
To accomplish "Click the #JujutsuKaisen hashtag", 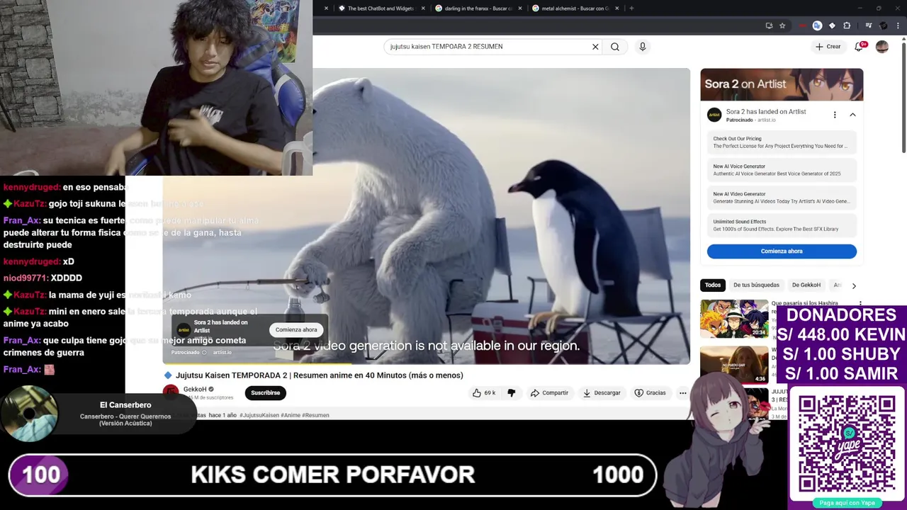I will [259, 415].
